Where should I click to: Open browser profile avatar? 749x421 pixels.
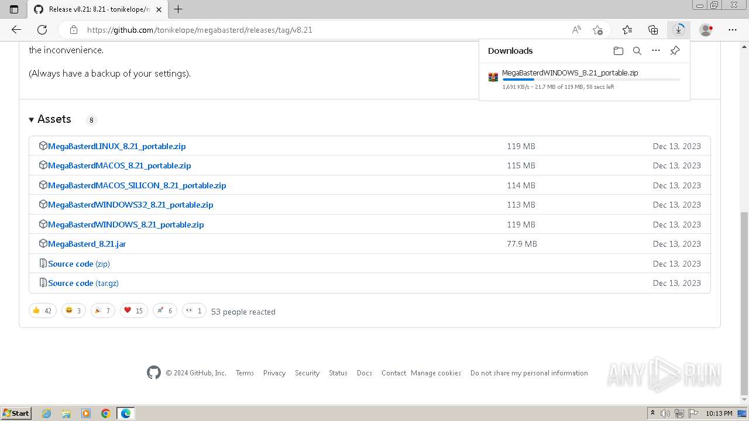click(706, 30)
